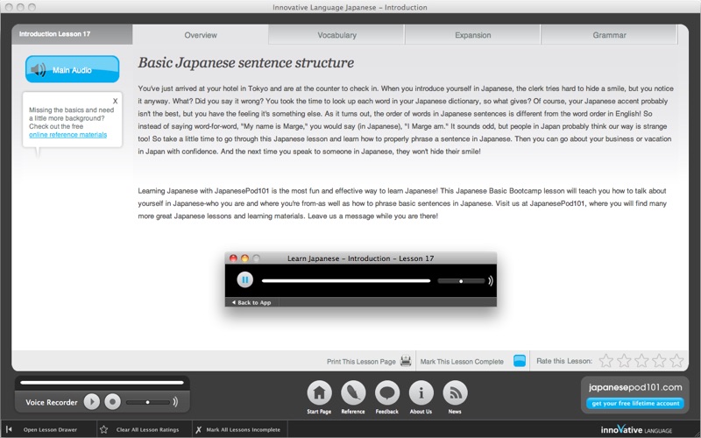
Task: Click Print This Lesson Page text
Action: click(x=361, y=362)
